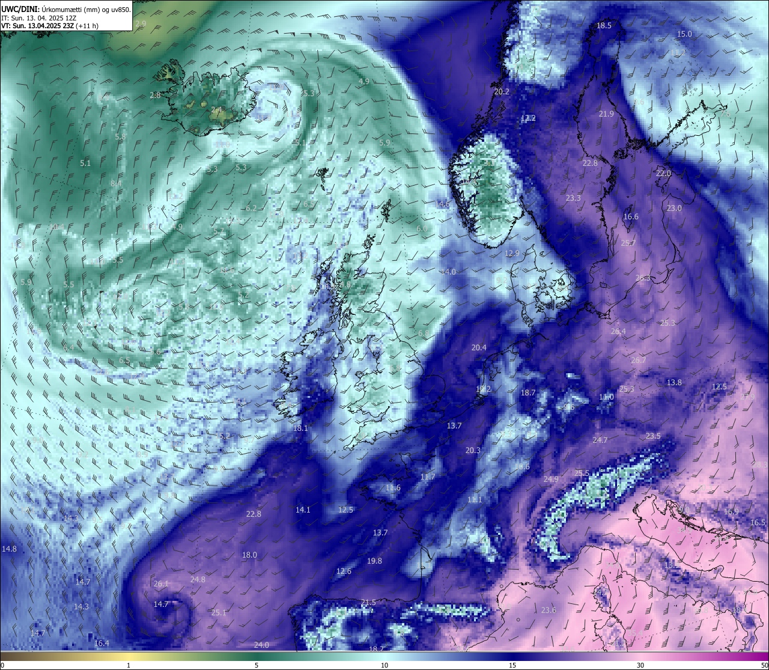Screen dimensions: 769x670
Task: Select the 23.3 value over Sweden
Action: pyautogui.click(x=573, y=198)
